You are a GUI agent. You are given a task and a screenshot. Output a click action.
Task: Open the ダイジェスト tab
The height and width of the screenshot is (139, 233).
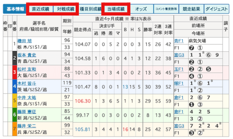(217, 9)
